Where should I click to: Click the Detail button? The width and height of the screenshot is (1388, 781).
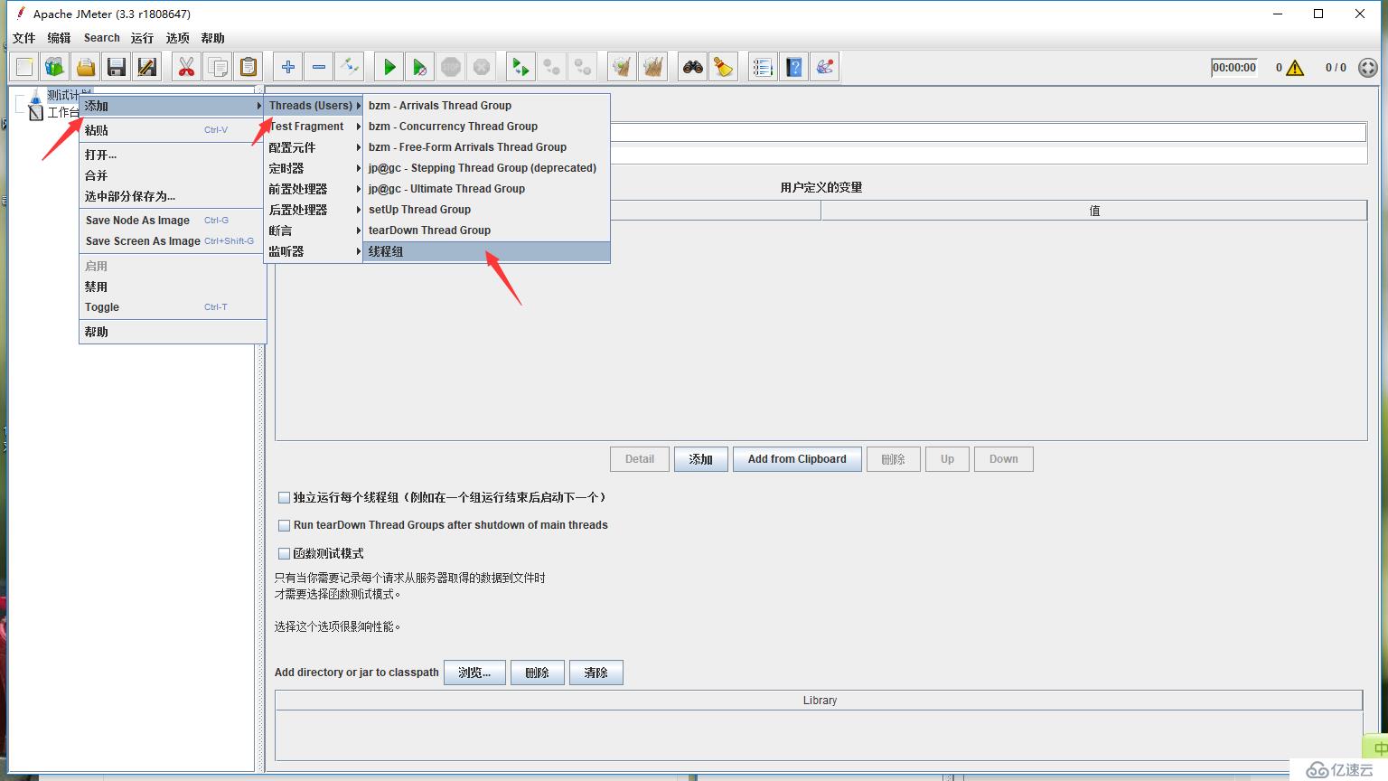(x=640, y=459)
